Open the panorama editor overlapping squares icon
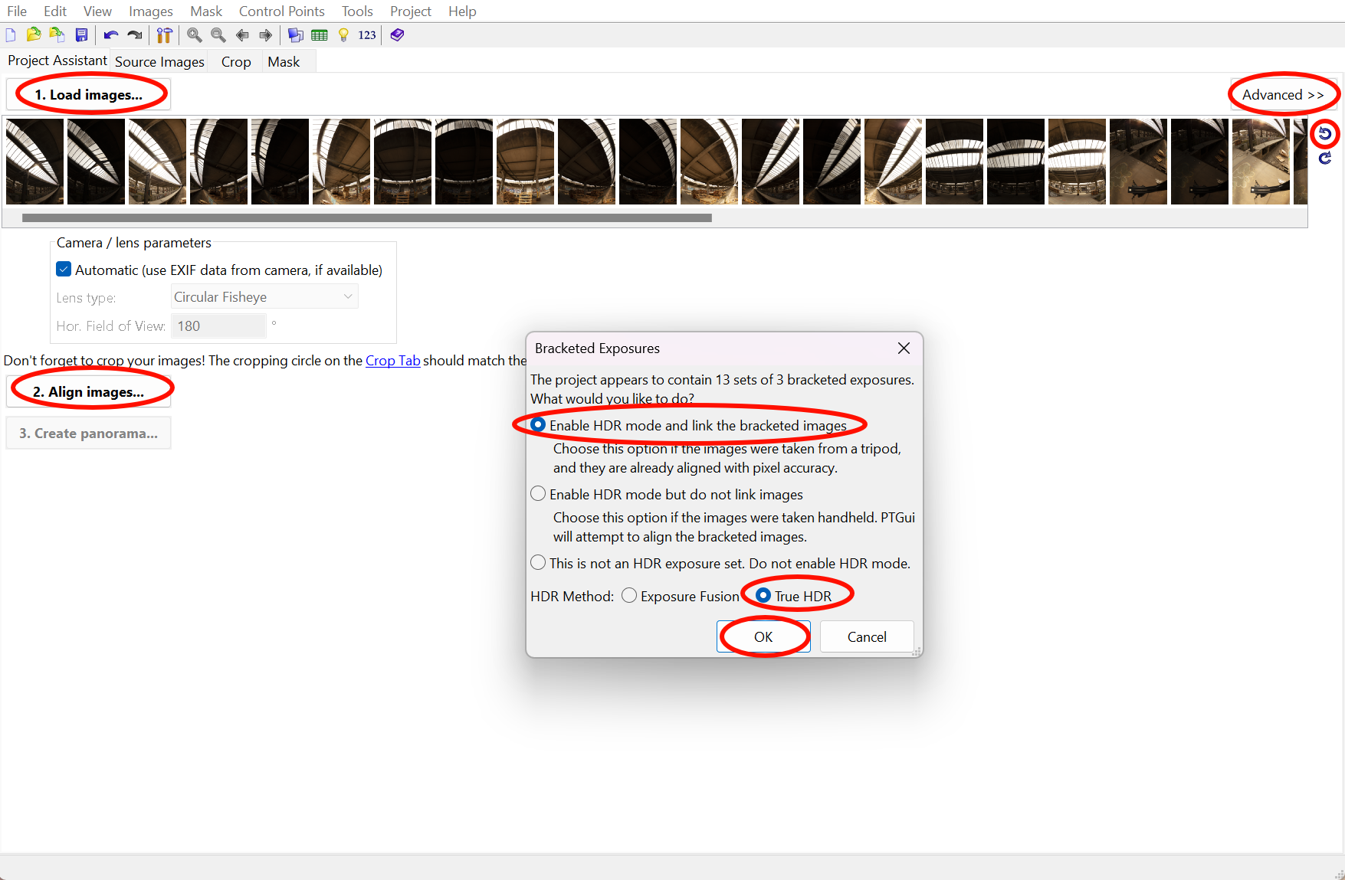This screenshot has width=1345, height=880. [x=295, y=35]
